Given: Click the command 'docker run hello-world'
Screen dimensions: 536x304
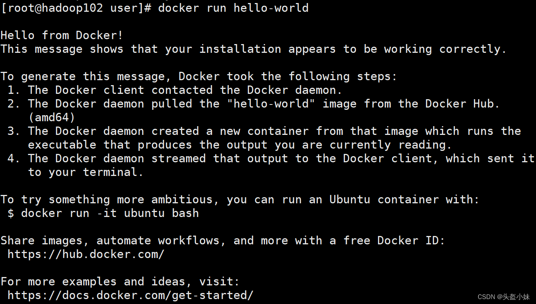Looking at the screenshot, I should pos(233,8).
